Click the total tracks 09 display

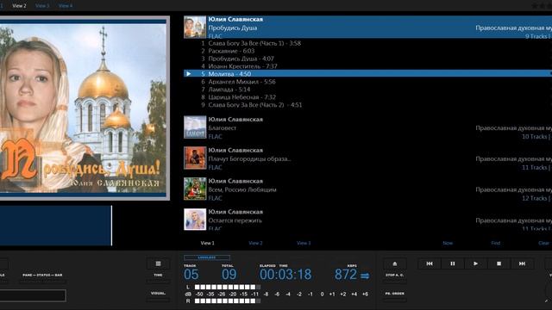pos(229,275)
